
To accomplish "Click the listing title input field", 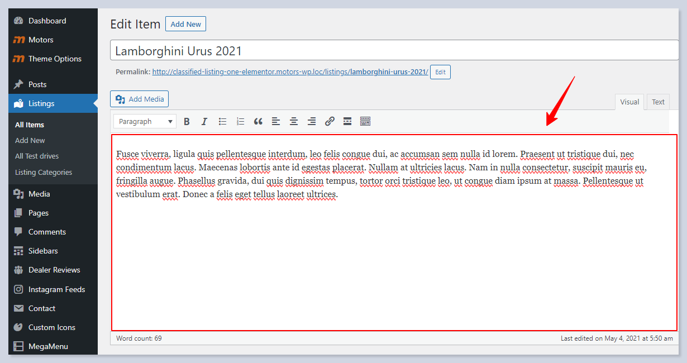I will (x=394, y=51).
